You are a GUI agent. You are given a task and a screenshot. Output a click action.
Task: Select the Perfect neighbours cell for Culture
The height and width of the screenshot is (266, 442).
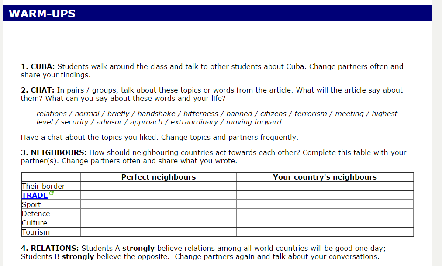pyautogui.click(x=159, y=223)
